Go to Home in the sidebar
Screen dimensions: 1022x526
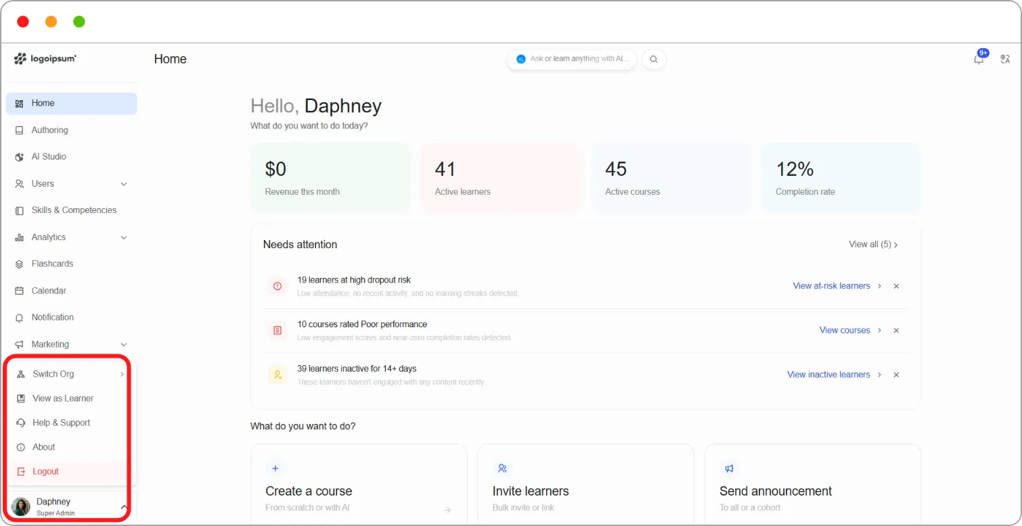71,103
